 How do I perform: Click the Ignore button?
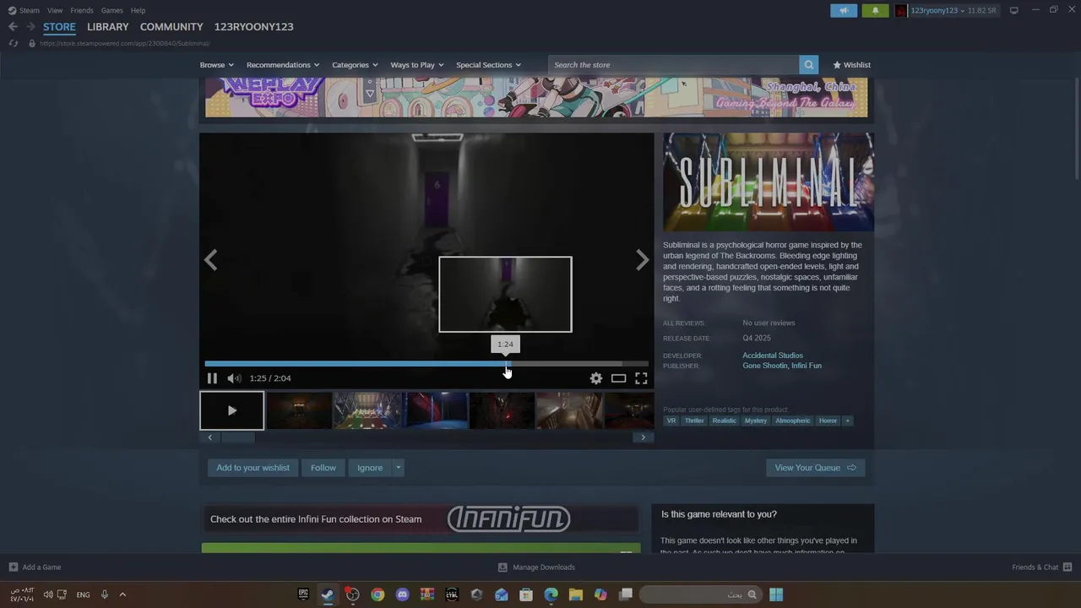click(370, 468)
